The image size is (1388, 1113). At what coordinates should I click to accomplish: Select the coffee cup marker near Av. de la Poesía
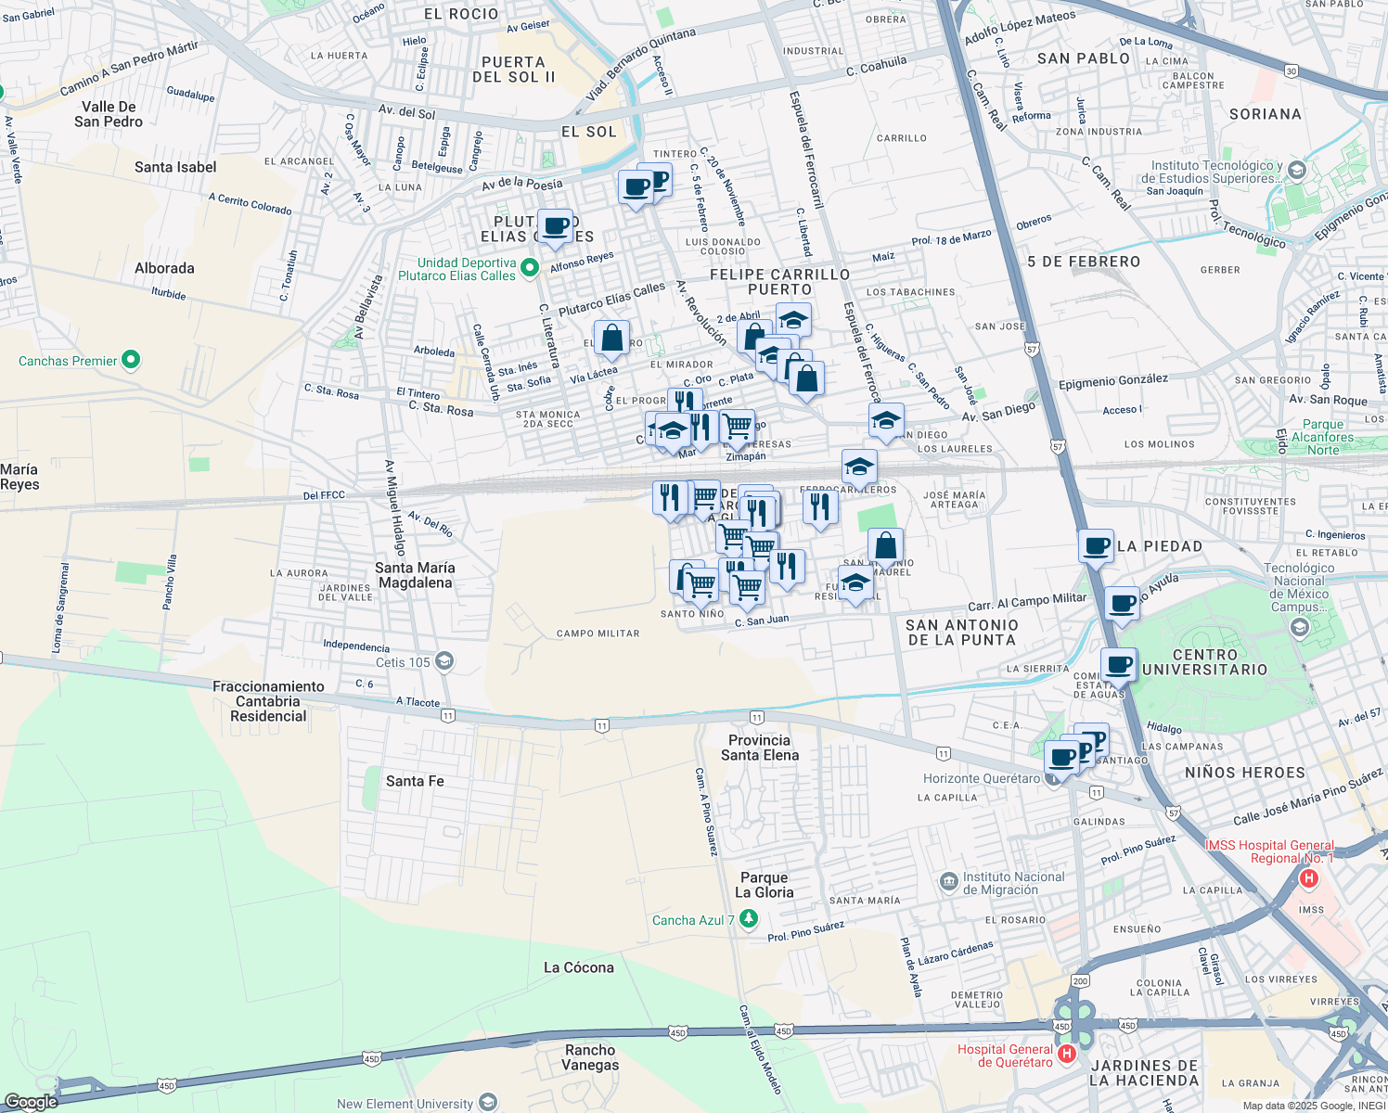[x=636, y=185]
